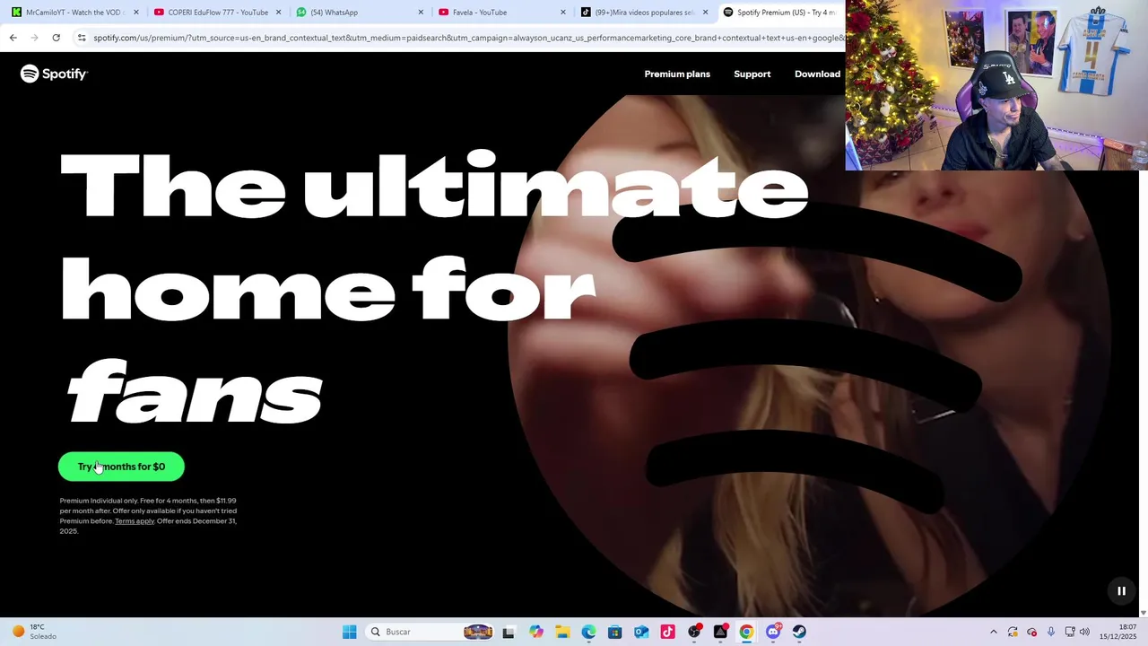Switch to the Favela YouTube tab
The height and width of the screenshot is (646, 1148).
click(502, 13)
